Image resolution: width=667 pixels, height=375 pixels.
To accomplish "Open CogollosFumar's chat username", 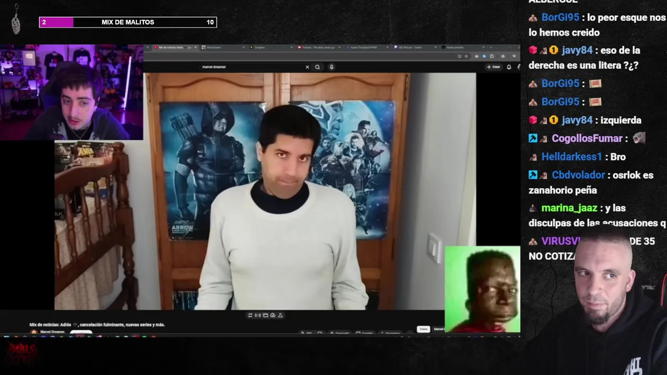I will click(587, 139).
